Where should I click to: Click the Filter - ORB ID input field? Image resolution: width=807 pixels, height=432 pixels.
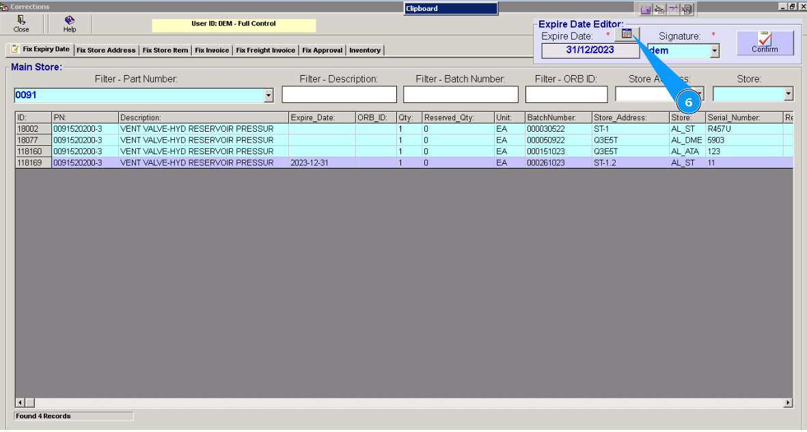tap(566, 95)
